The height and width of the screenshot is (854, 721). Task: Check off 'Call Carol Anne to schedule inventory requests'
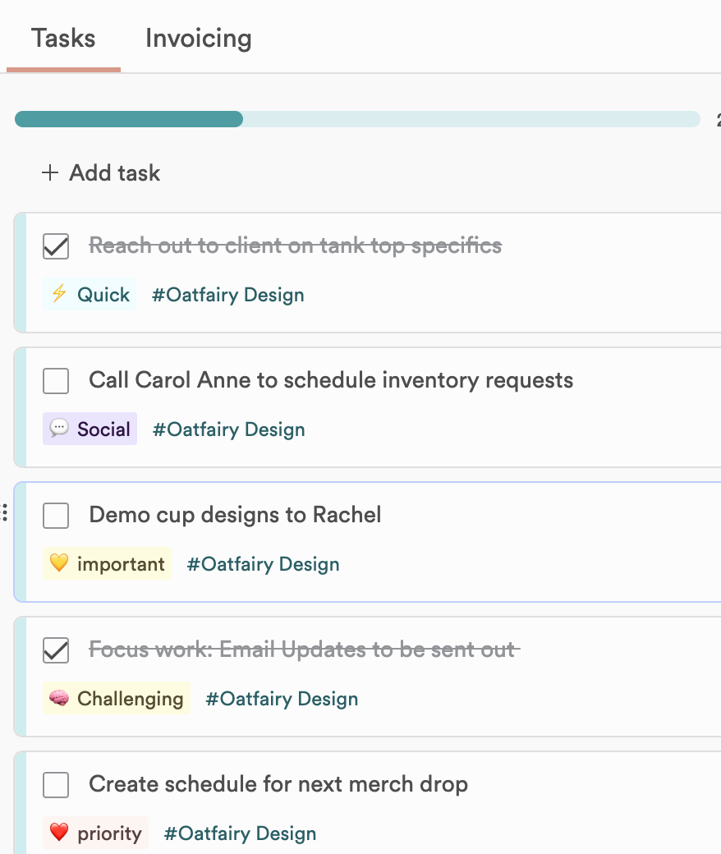click(x=56, y=381)
